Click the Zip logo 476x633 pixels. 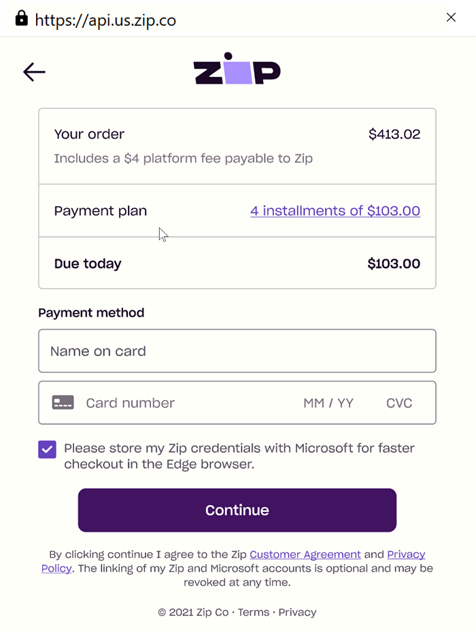pos(237,69)
